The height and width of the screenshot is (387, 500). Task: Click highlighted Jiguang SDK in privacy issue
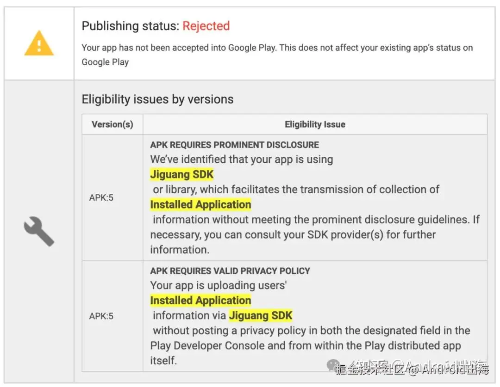[261, 315]
